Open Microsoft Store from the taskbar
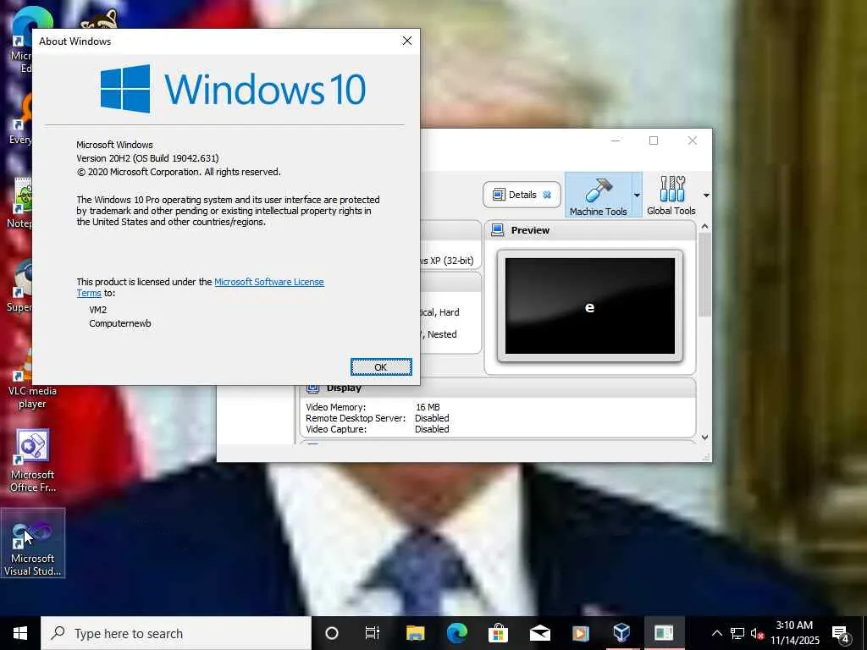 (x=498, y=633)
